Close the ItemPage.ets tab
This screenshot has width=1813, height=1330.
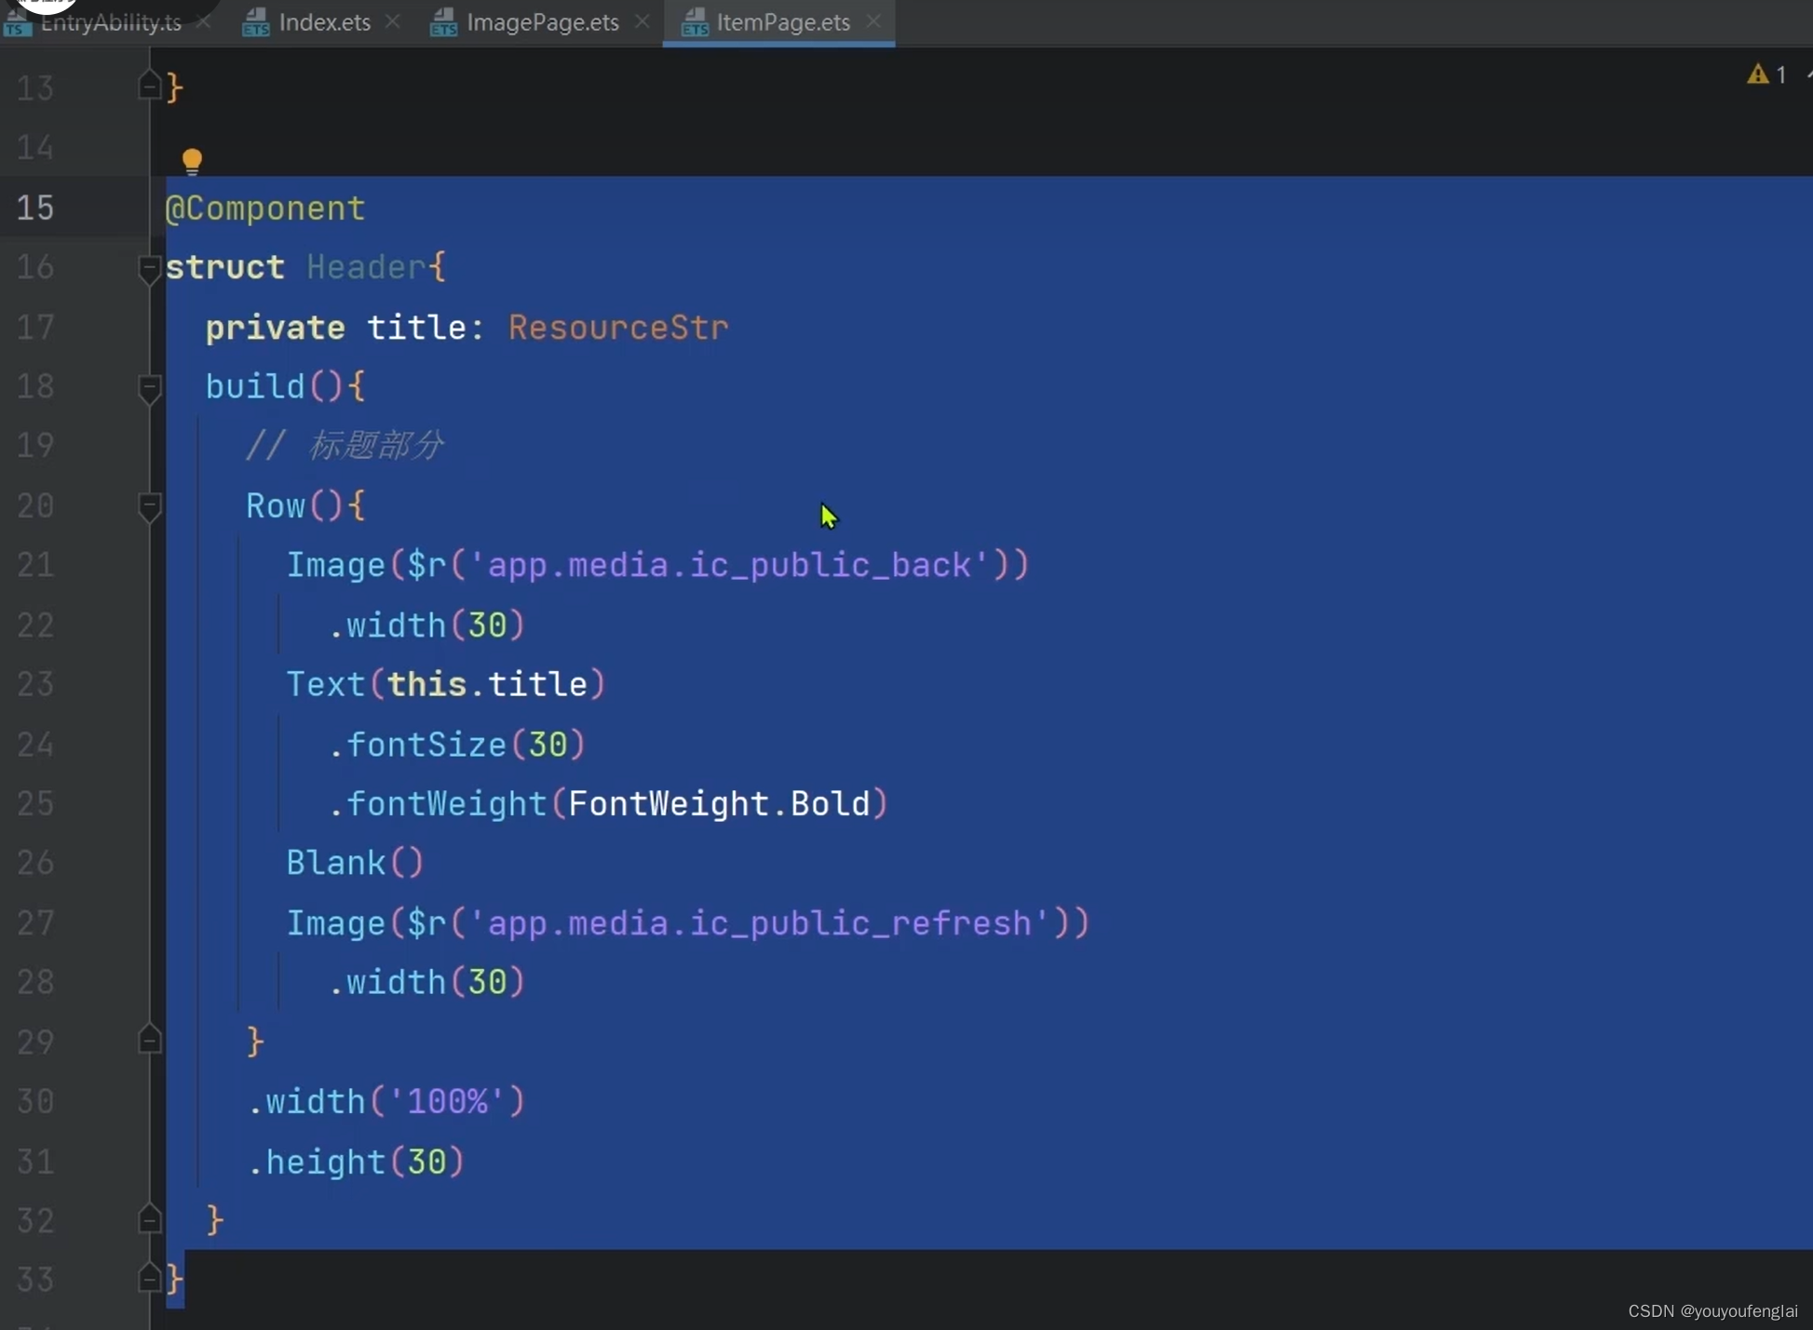873,20
